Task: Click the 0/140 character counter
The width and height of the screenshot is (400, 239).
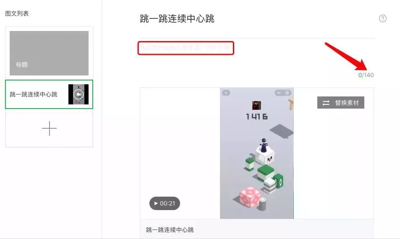Action: coord(366,75)
